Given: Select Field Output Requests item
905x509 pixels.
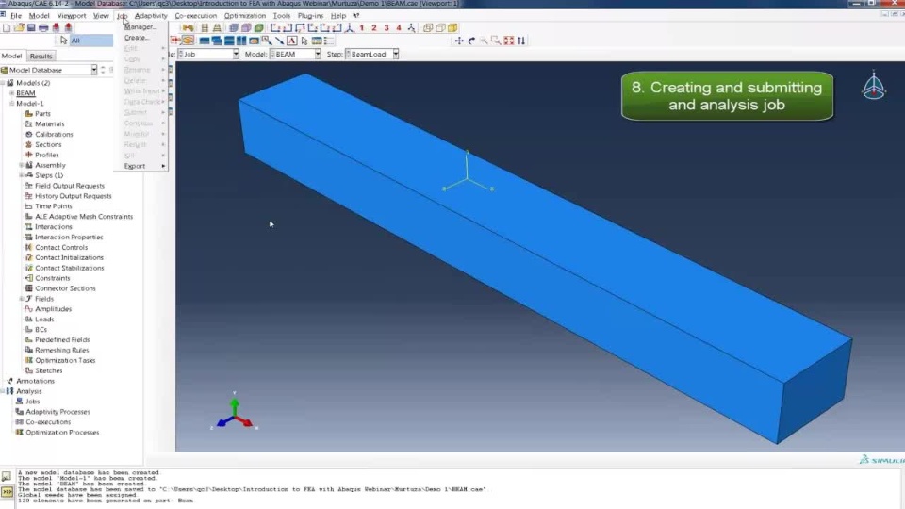Looking at the screenshot, I should coord(70,186).
